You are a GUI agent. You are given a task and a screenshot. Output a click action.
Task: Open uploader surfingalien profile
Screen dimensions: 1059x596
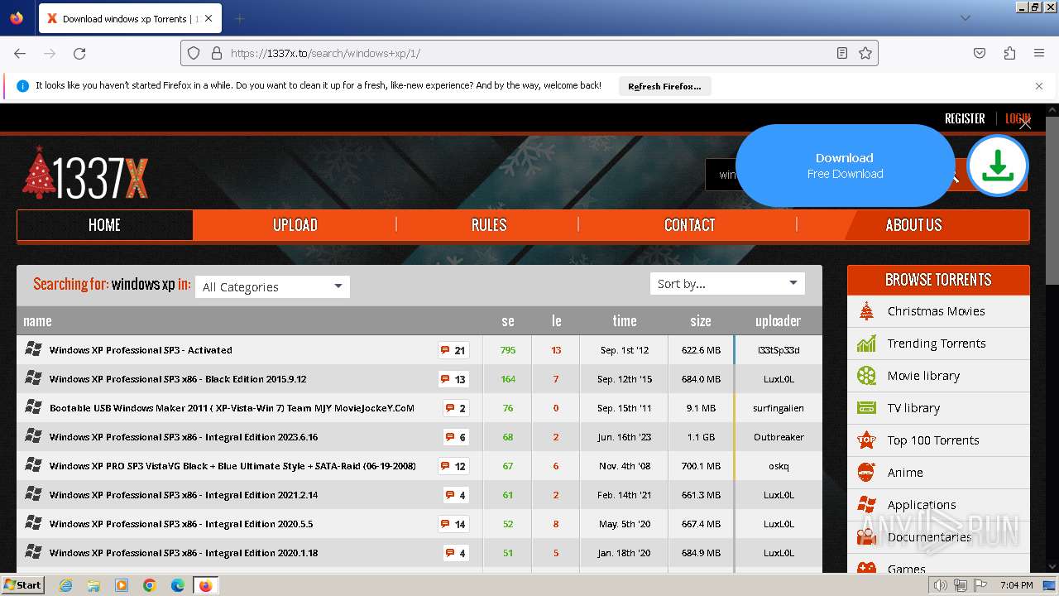pyautogui.click(x=779, y=408)
